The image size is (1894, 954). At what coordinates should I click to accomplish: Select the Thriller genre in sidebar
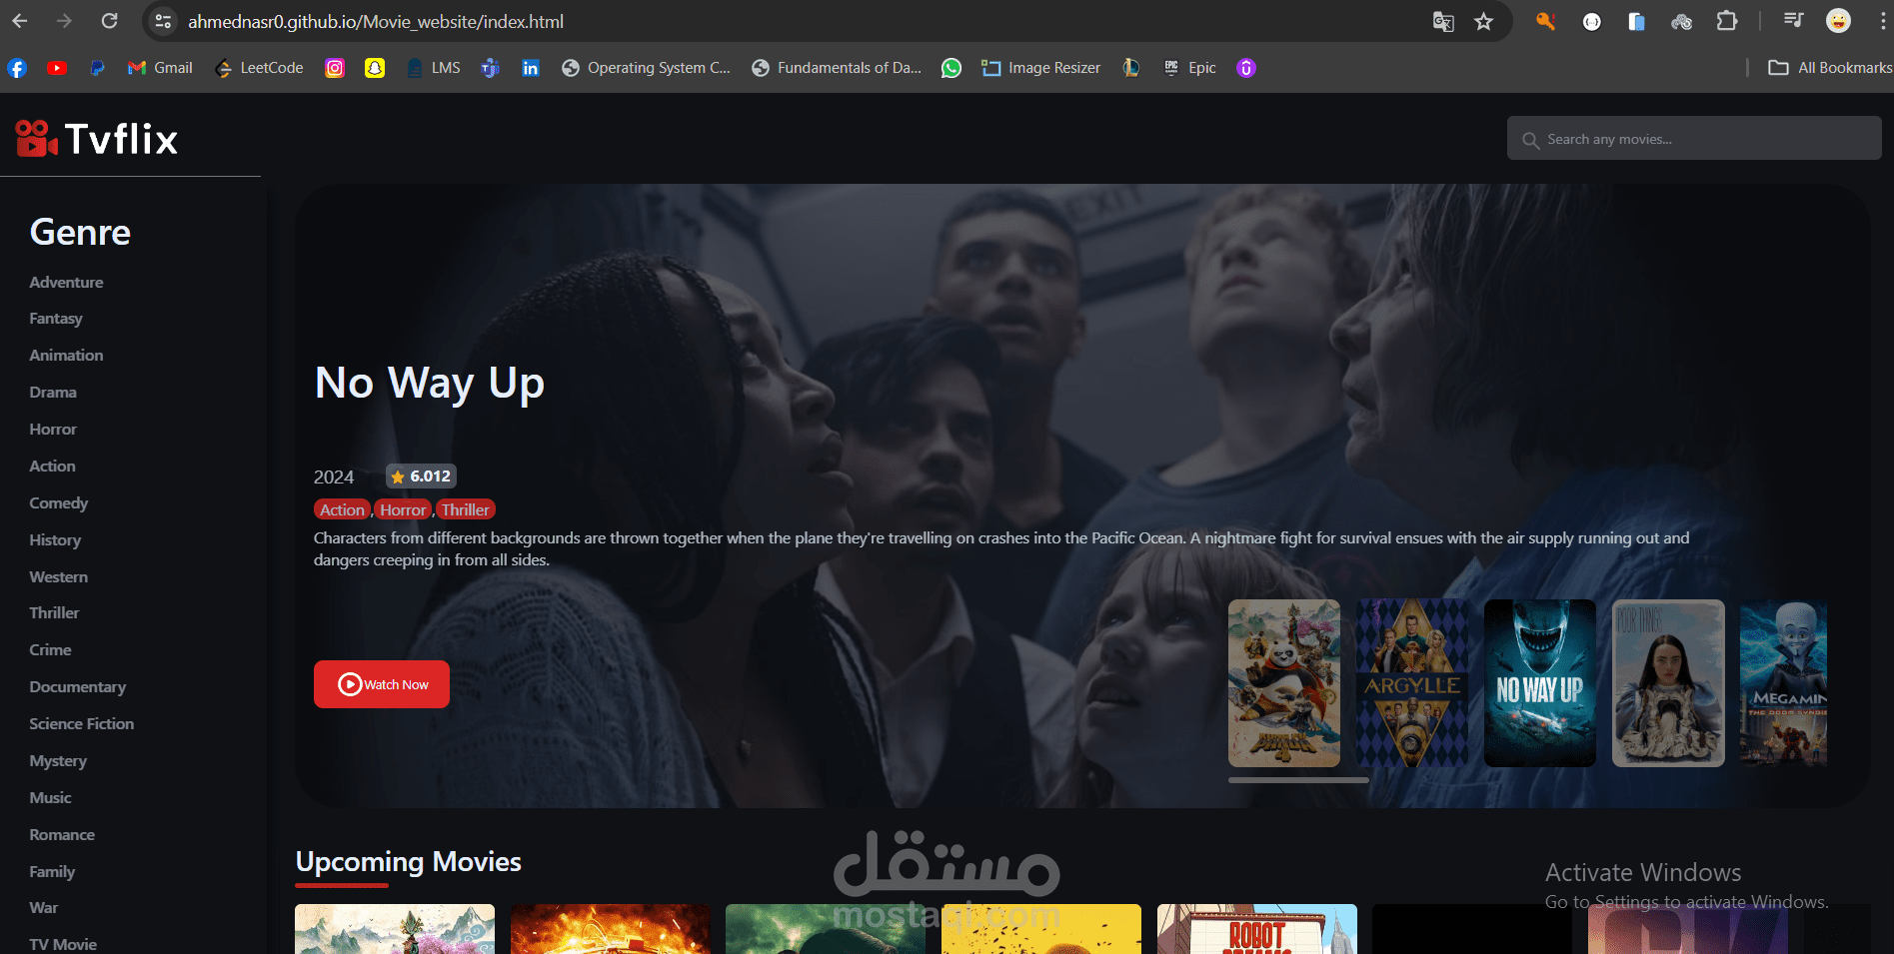[x=54, y=613]
